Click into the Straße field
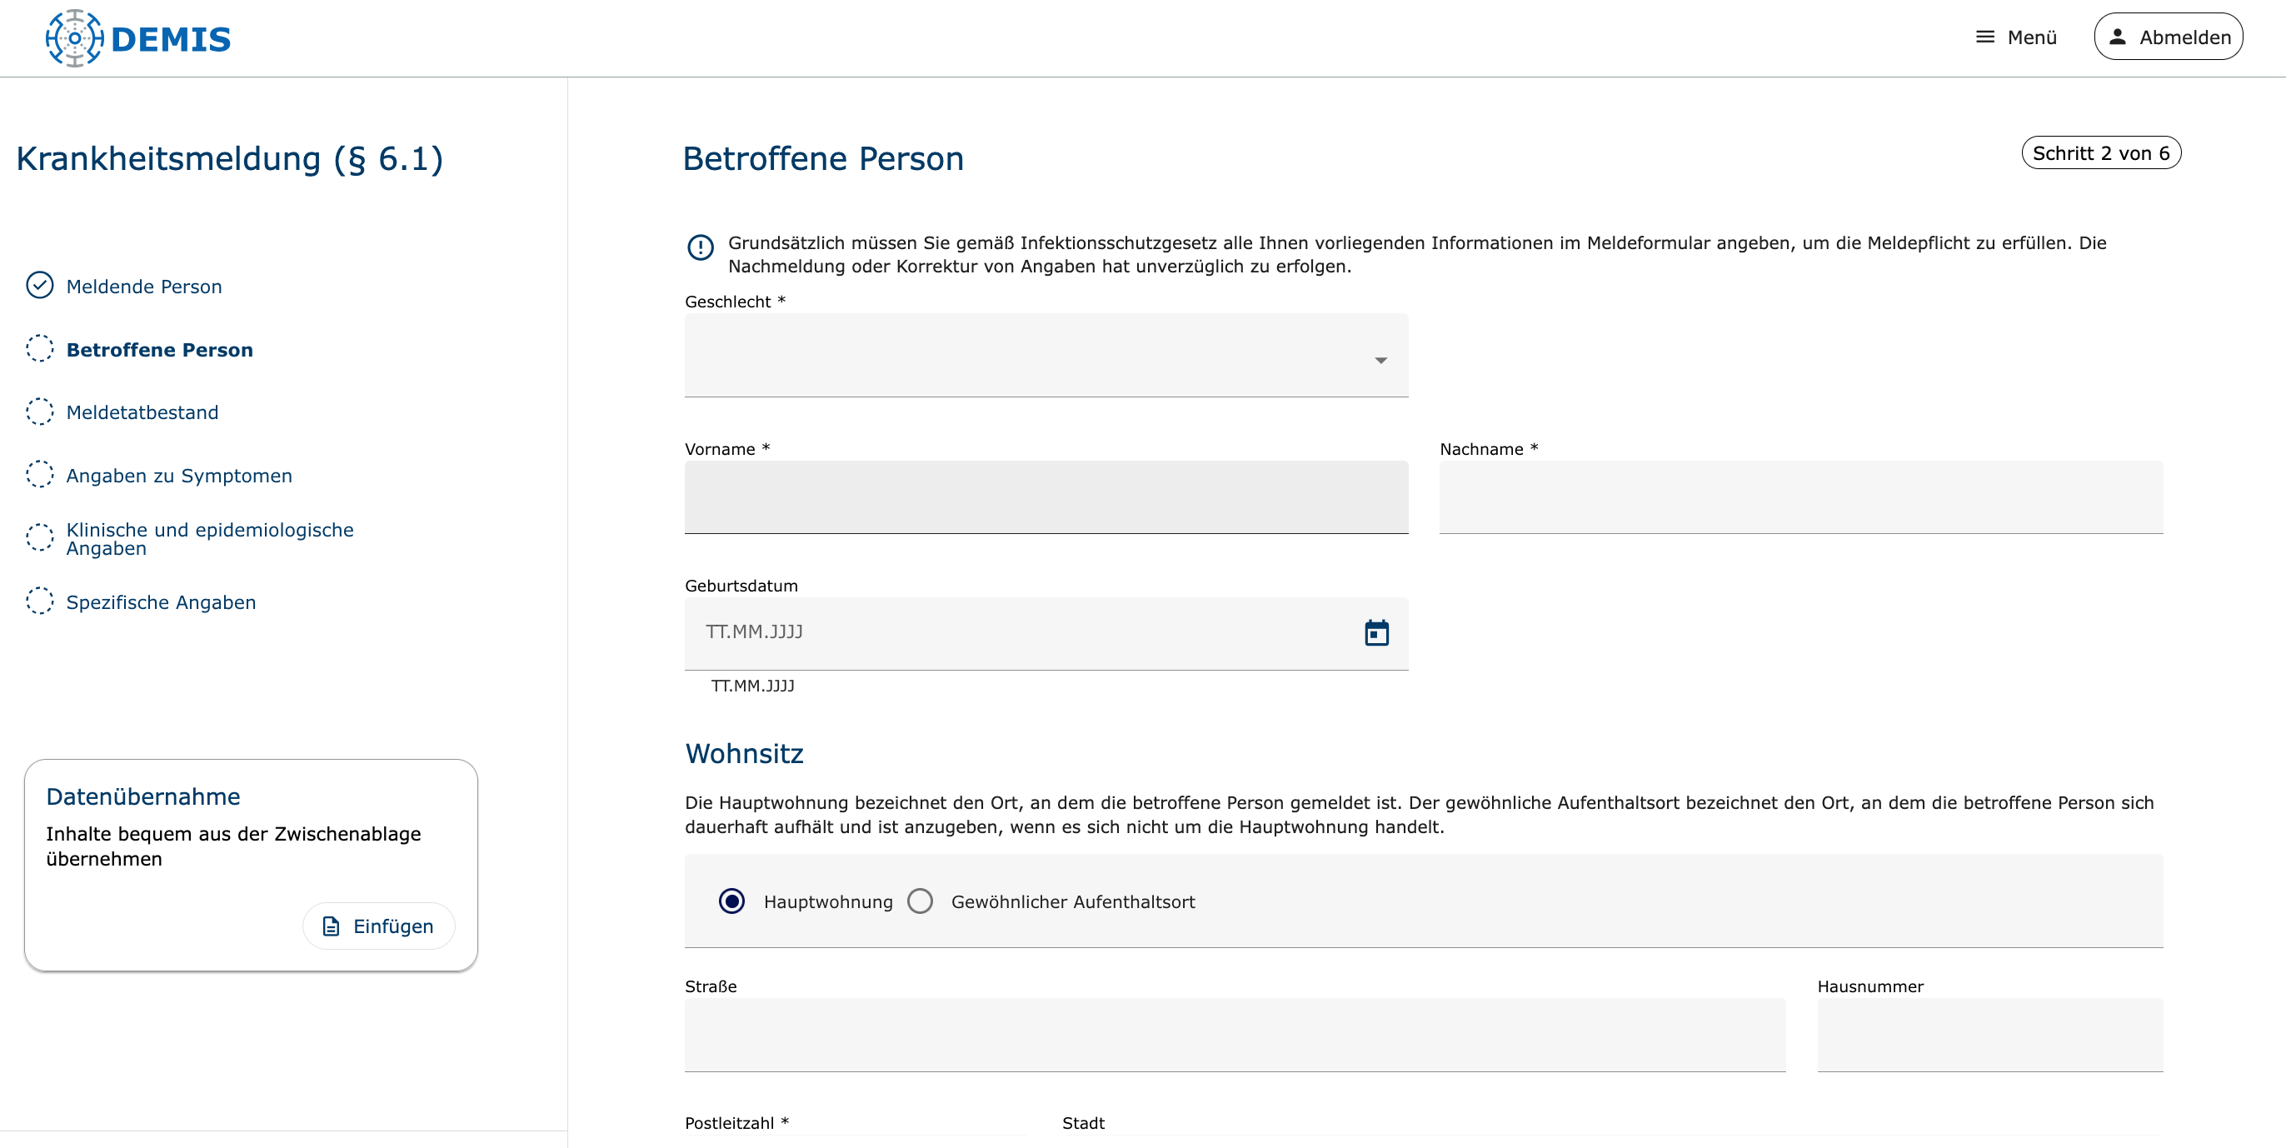 point(1234,1035)
